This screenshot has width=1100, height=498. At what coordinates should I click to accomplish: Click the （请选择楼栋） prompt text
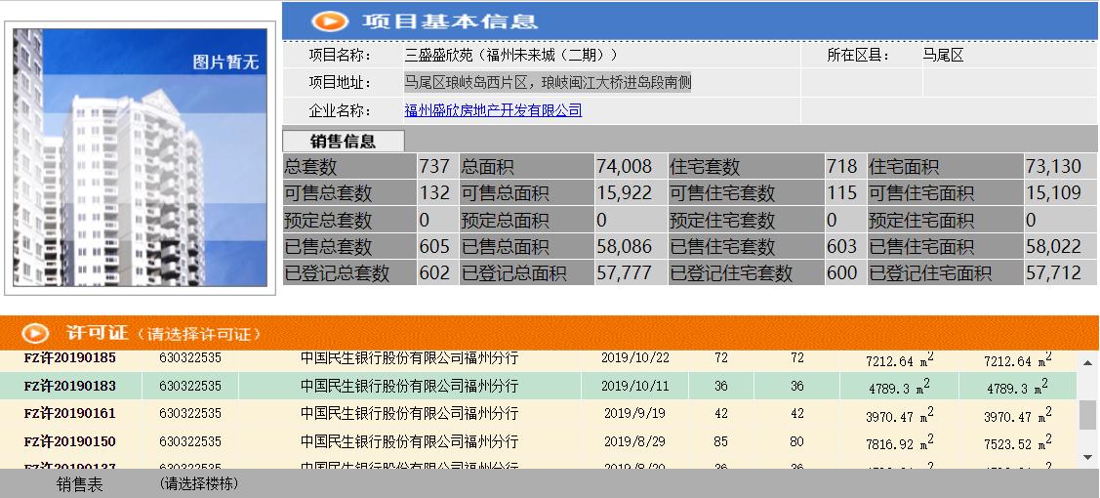point(199,484)
